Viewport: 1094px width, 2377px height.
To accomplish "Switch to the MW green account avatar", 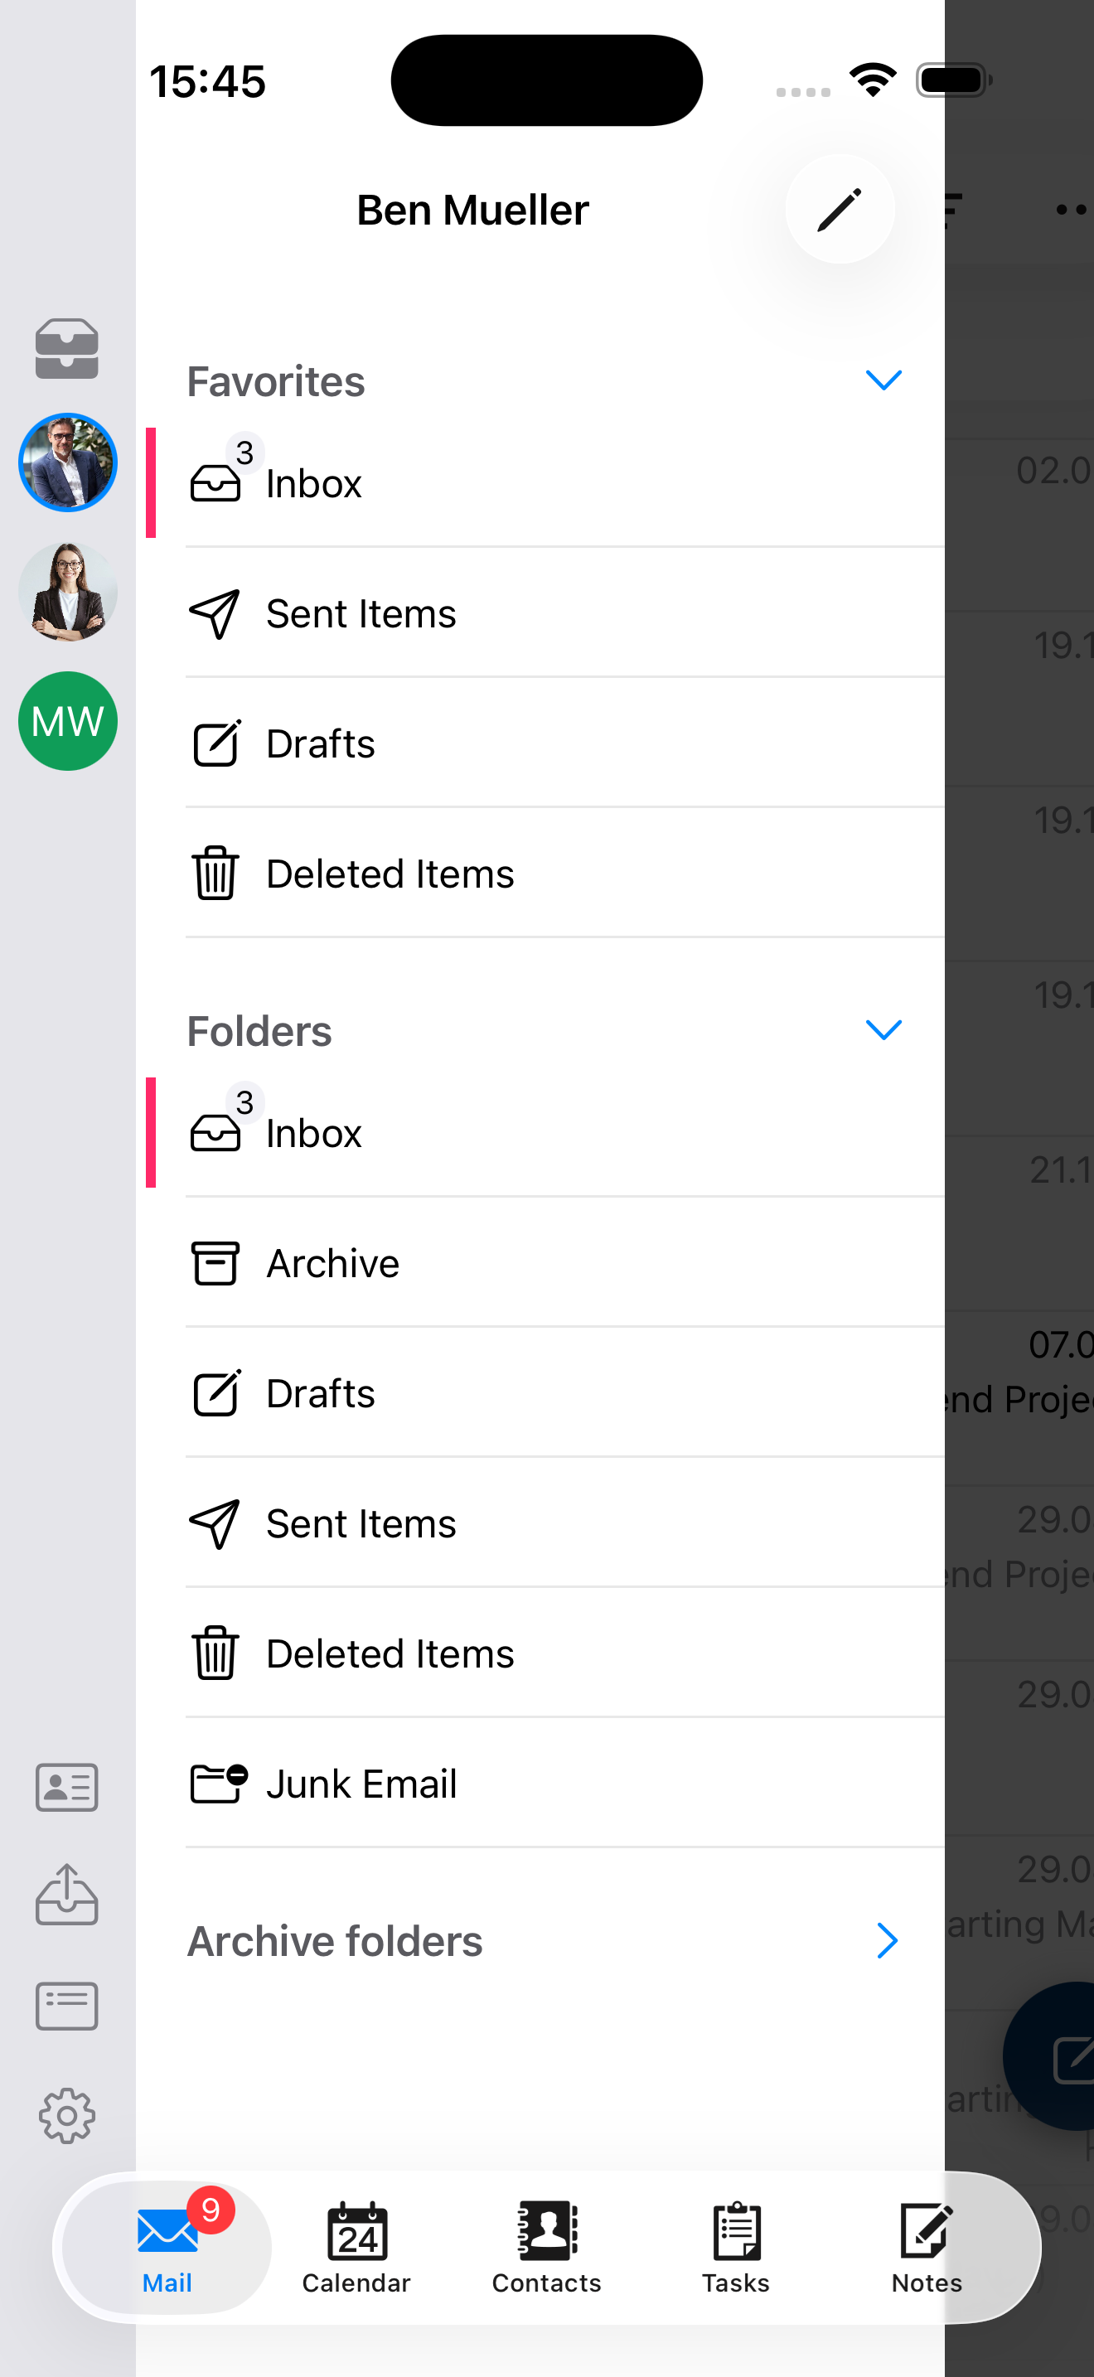I will pyautogui.click(x=67, y=721).
